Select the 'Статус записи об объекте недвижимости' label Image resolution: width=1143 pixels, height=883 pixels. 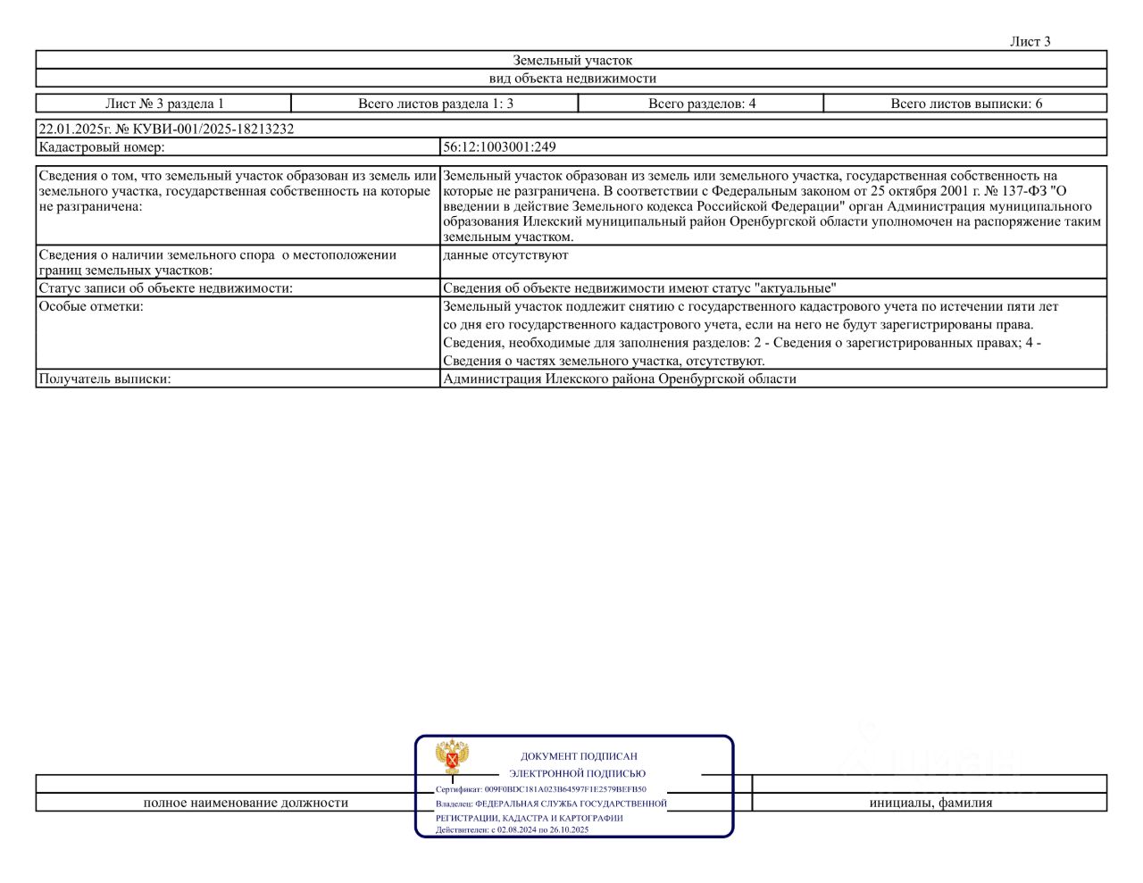point(166,288)
